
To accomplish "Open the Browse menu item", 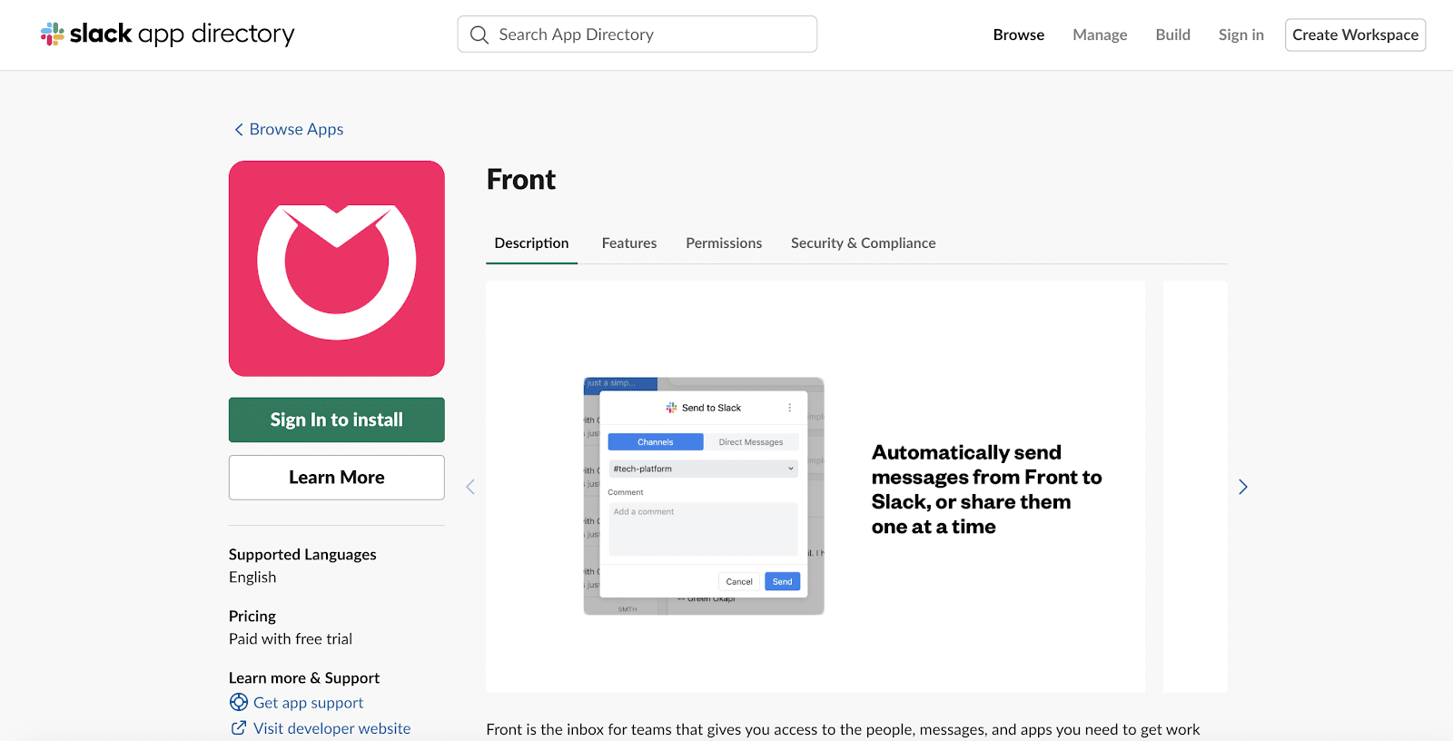I will [x=1018, y=35].
